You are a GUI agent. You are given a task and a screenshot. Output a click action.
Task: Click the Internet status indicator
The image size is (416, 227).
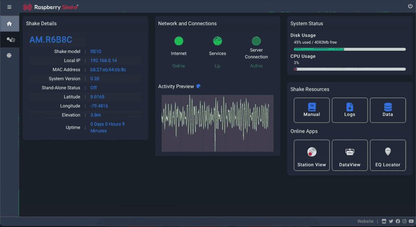point(179,41)
